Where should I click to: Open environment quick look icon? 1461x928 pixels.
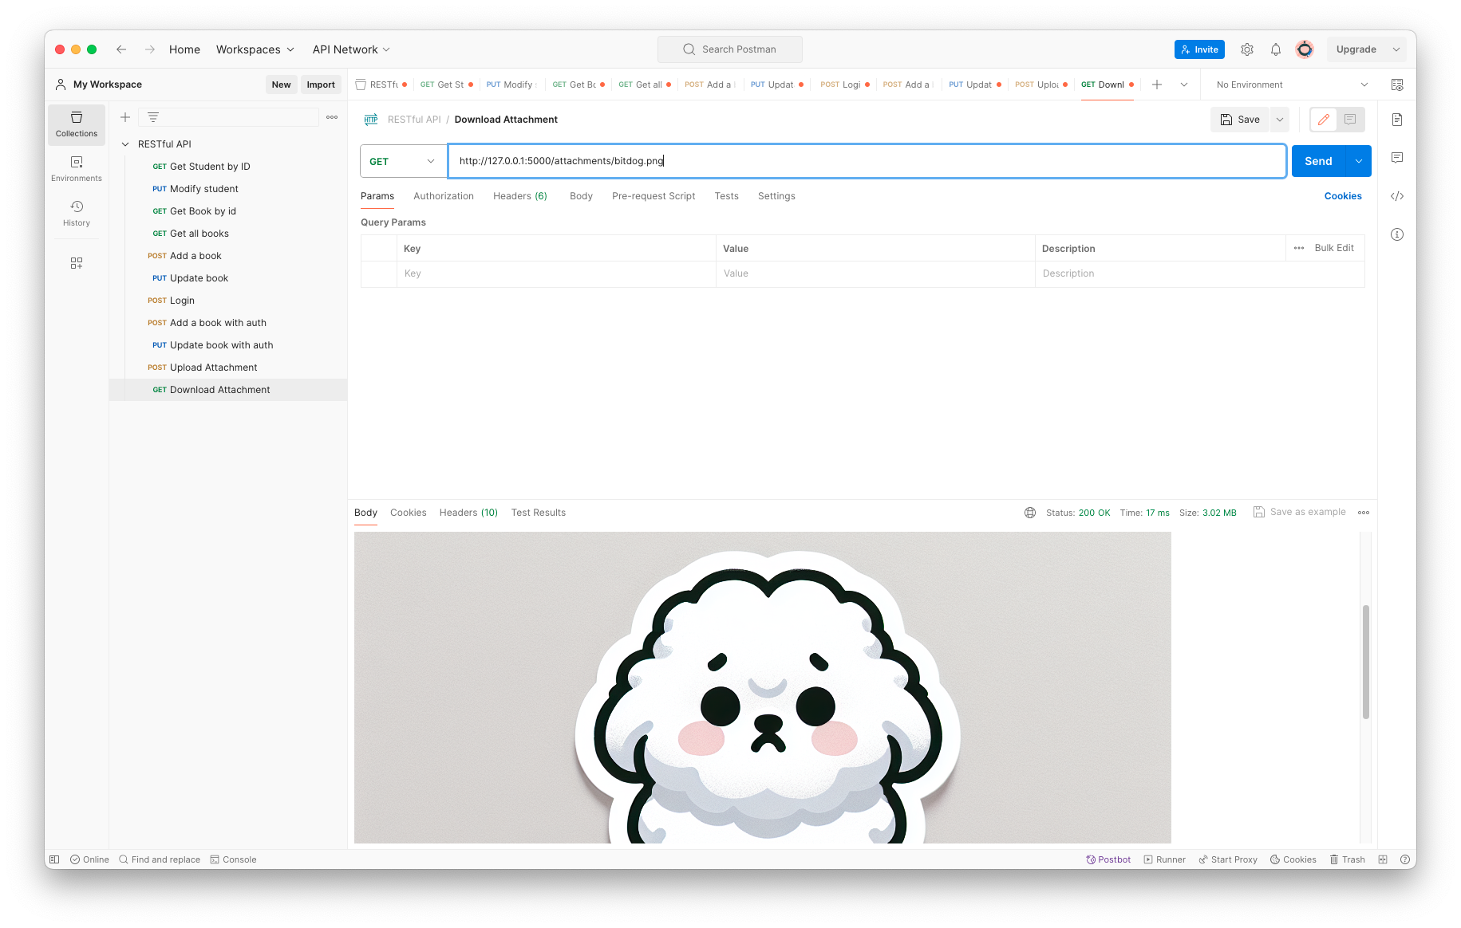coord(1397,85)
